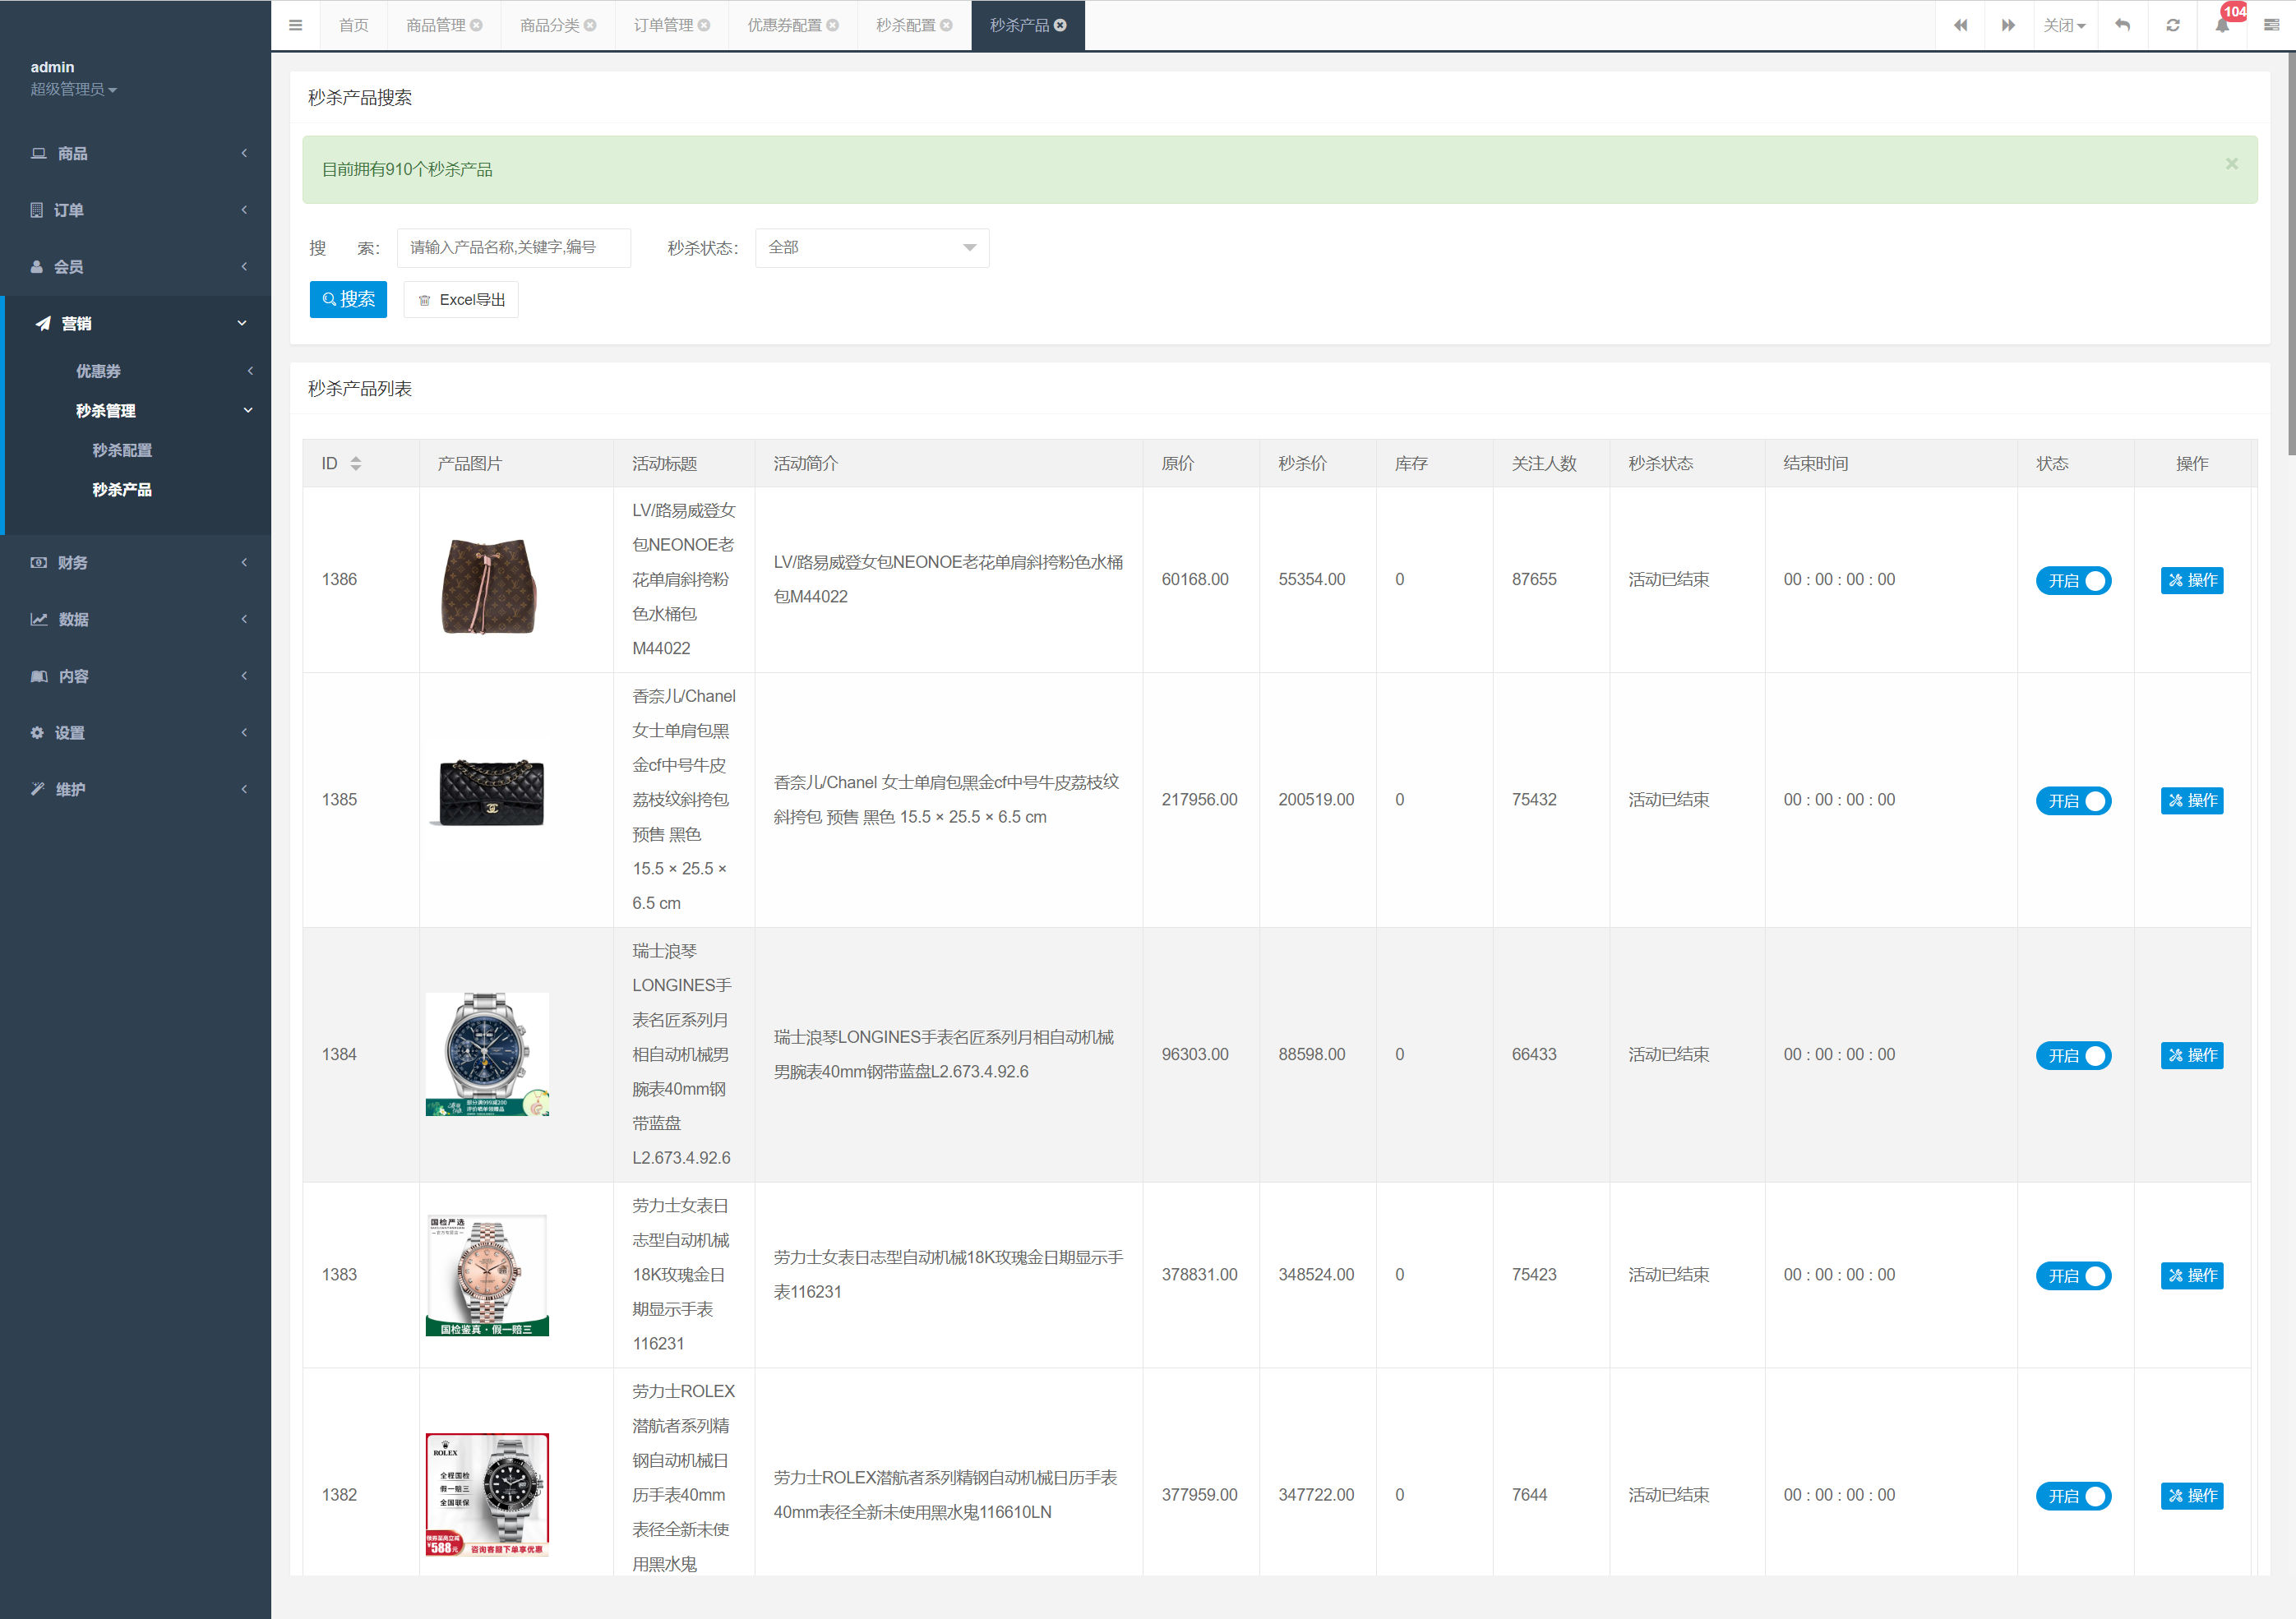2296x1619 pixels.
Task: Select 秒杀产品 in the sidebar submenu
Action: pyautogui.click(x=122, y=489)
